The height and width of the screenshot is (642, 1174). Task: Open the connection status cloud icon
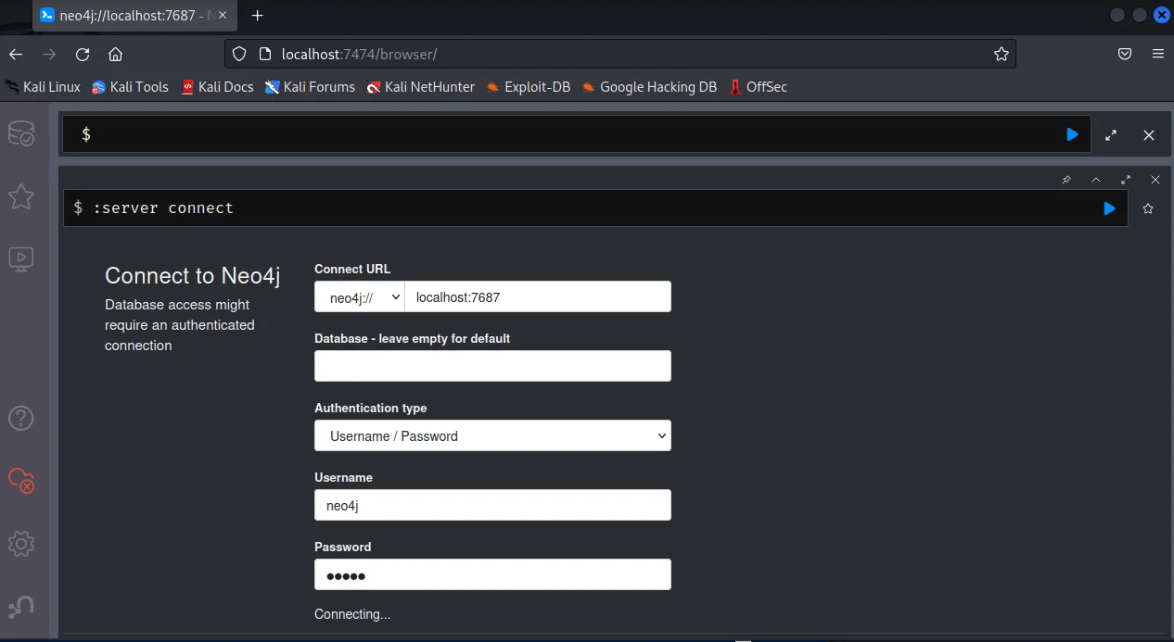(21, 480)
